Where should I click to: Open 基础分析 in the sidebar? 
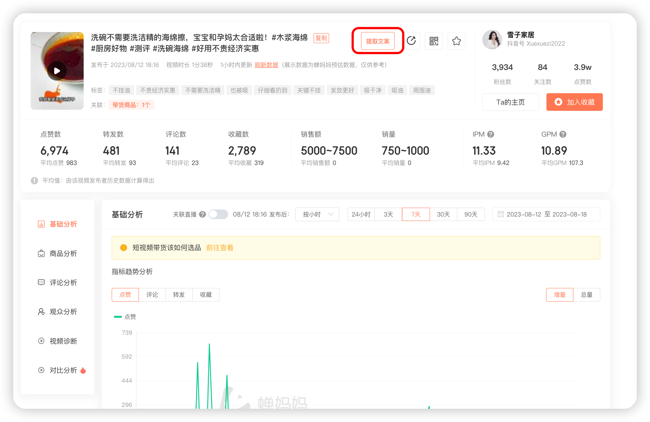(x=57, y=224)
